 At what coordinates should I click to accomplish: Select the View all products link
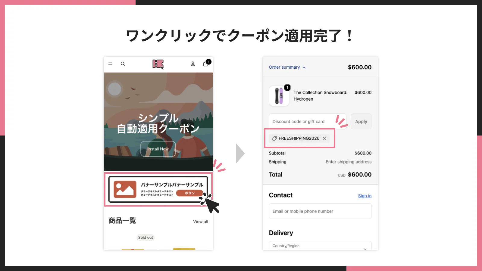(200, 221)
